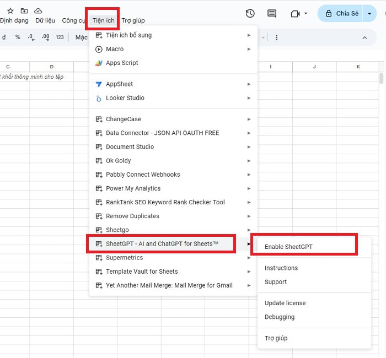Click the vertical scrollbar on right

click(x=381, y=78)
